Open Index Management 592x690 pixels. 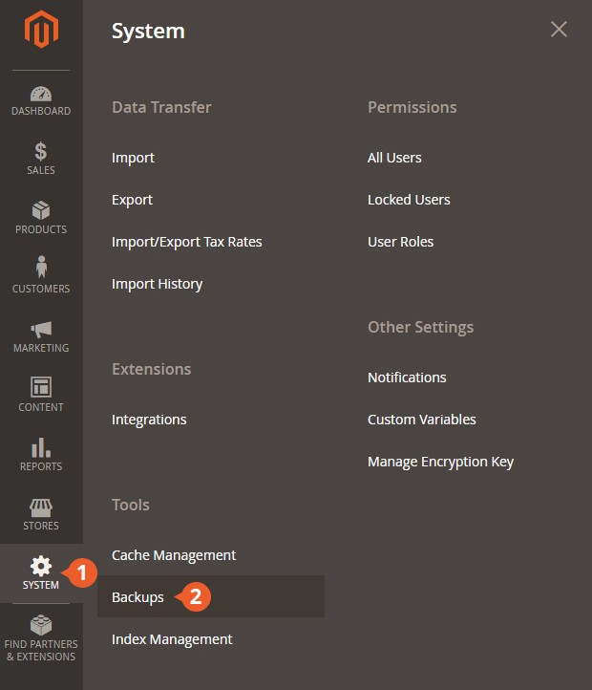pos(172,639)
